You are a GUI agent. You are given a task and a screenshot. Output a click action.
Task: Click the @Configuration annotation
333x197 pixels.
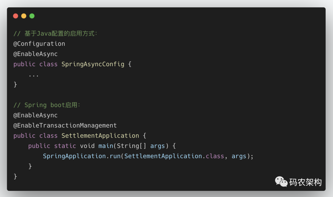(x=39, y=44)
